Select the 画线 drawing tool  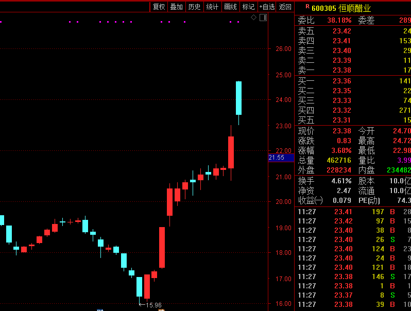(230, 7)
